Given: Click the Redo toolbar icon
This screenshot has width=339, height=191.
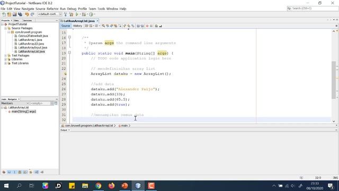Looking at the screenshot, I should pyautogui.click(x=32, y=14).
